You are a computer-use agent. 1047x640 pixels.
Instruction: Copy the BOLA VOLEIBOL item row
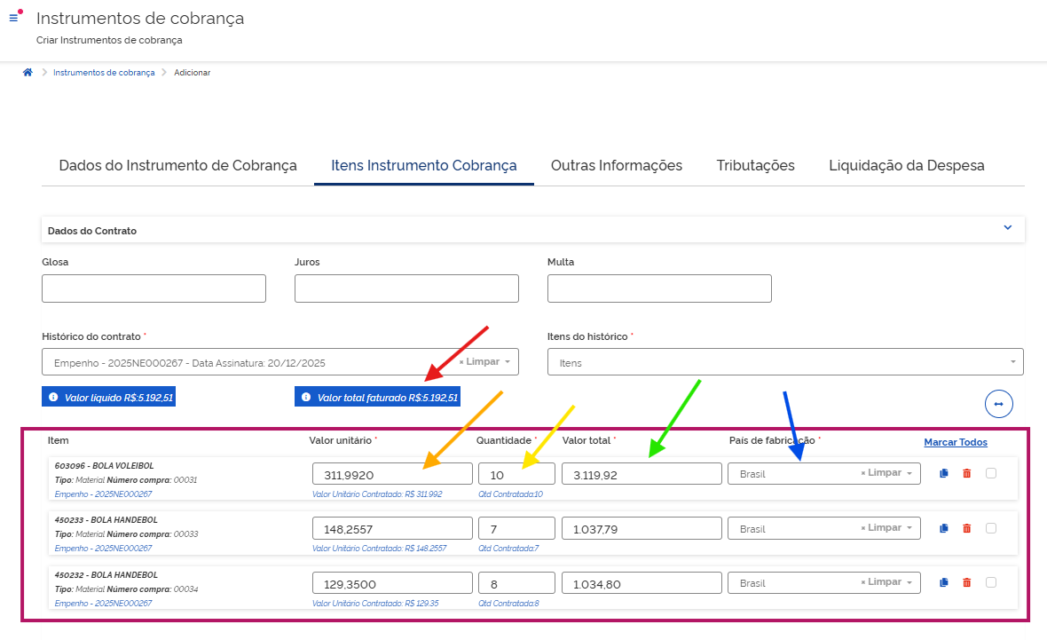[944, 473]
